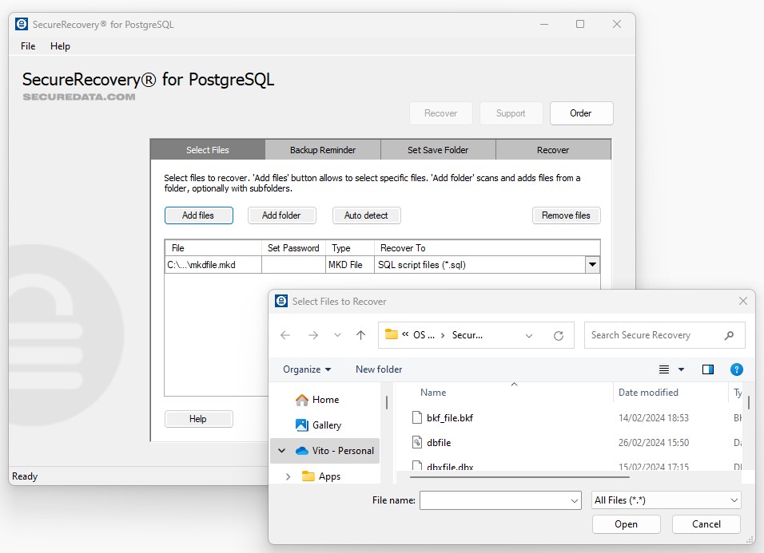Open the All Files type dropdown
The height and width of the screenshot is (553, 764).
[666, 500]
